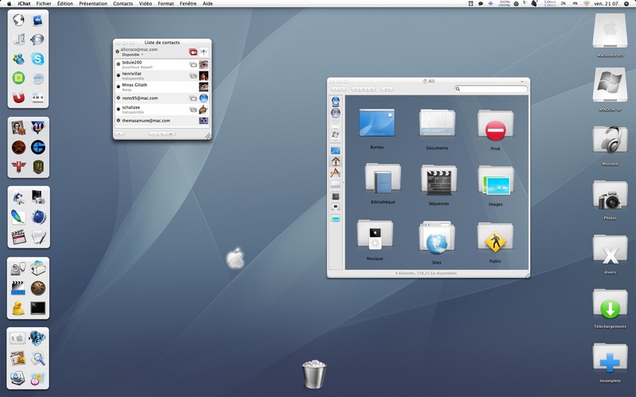The width and height of the screenshot is (636, 397).
Task: Open the Fenêtre menu
Action: (x=188, y=4)
